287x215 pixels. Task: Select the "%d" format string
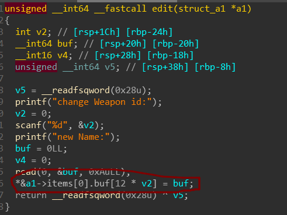57,125
